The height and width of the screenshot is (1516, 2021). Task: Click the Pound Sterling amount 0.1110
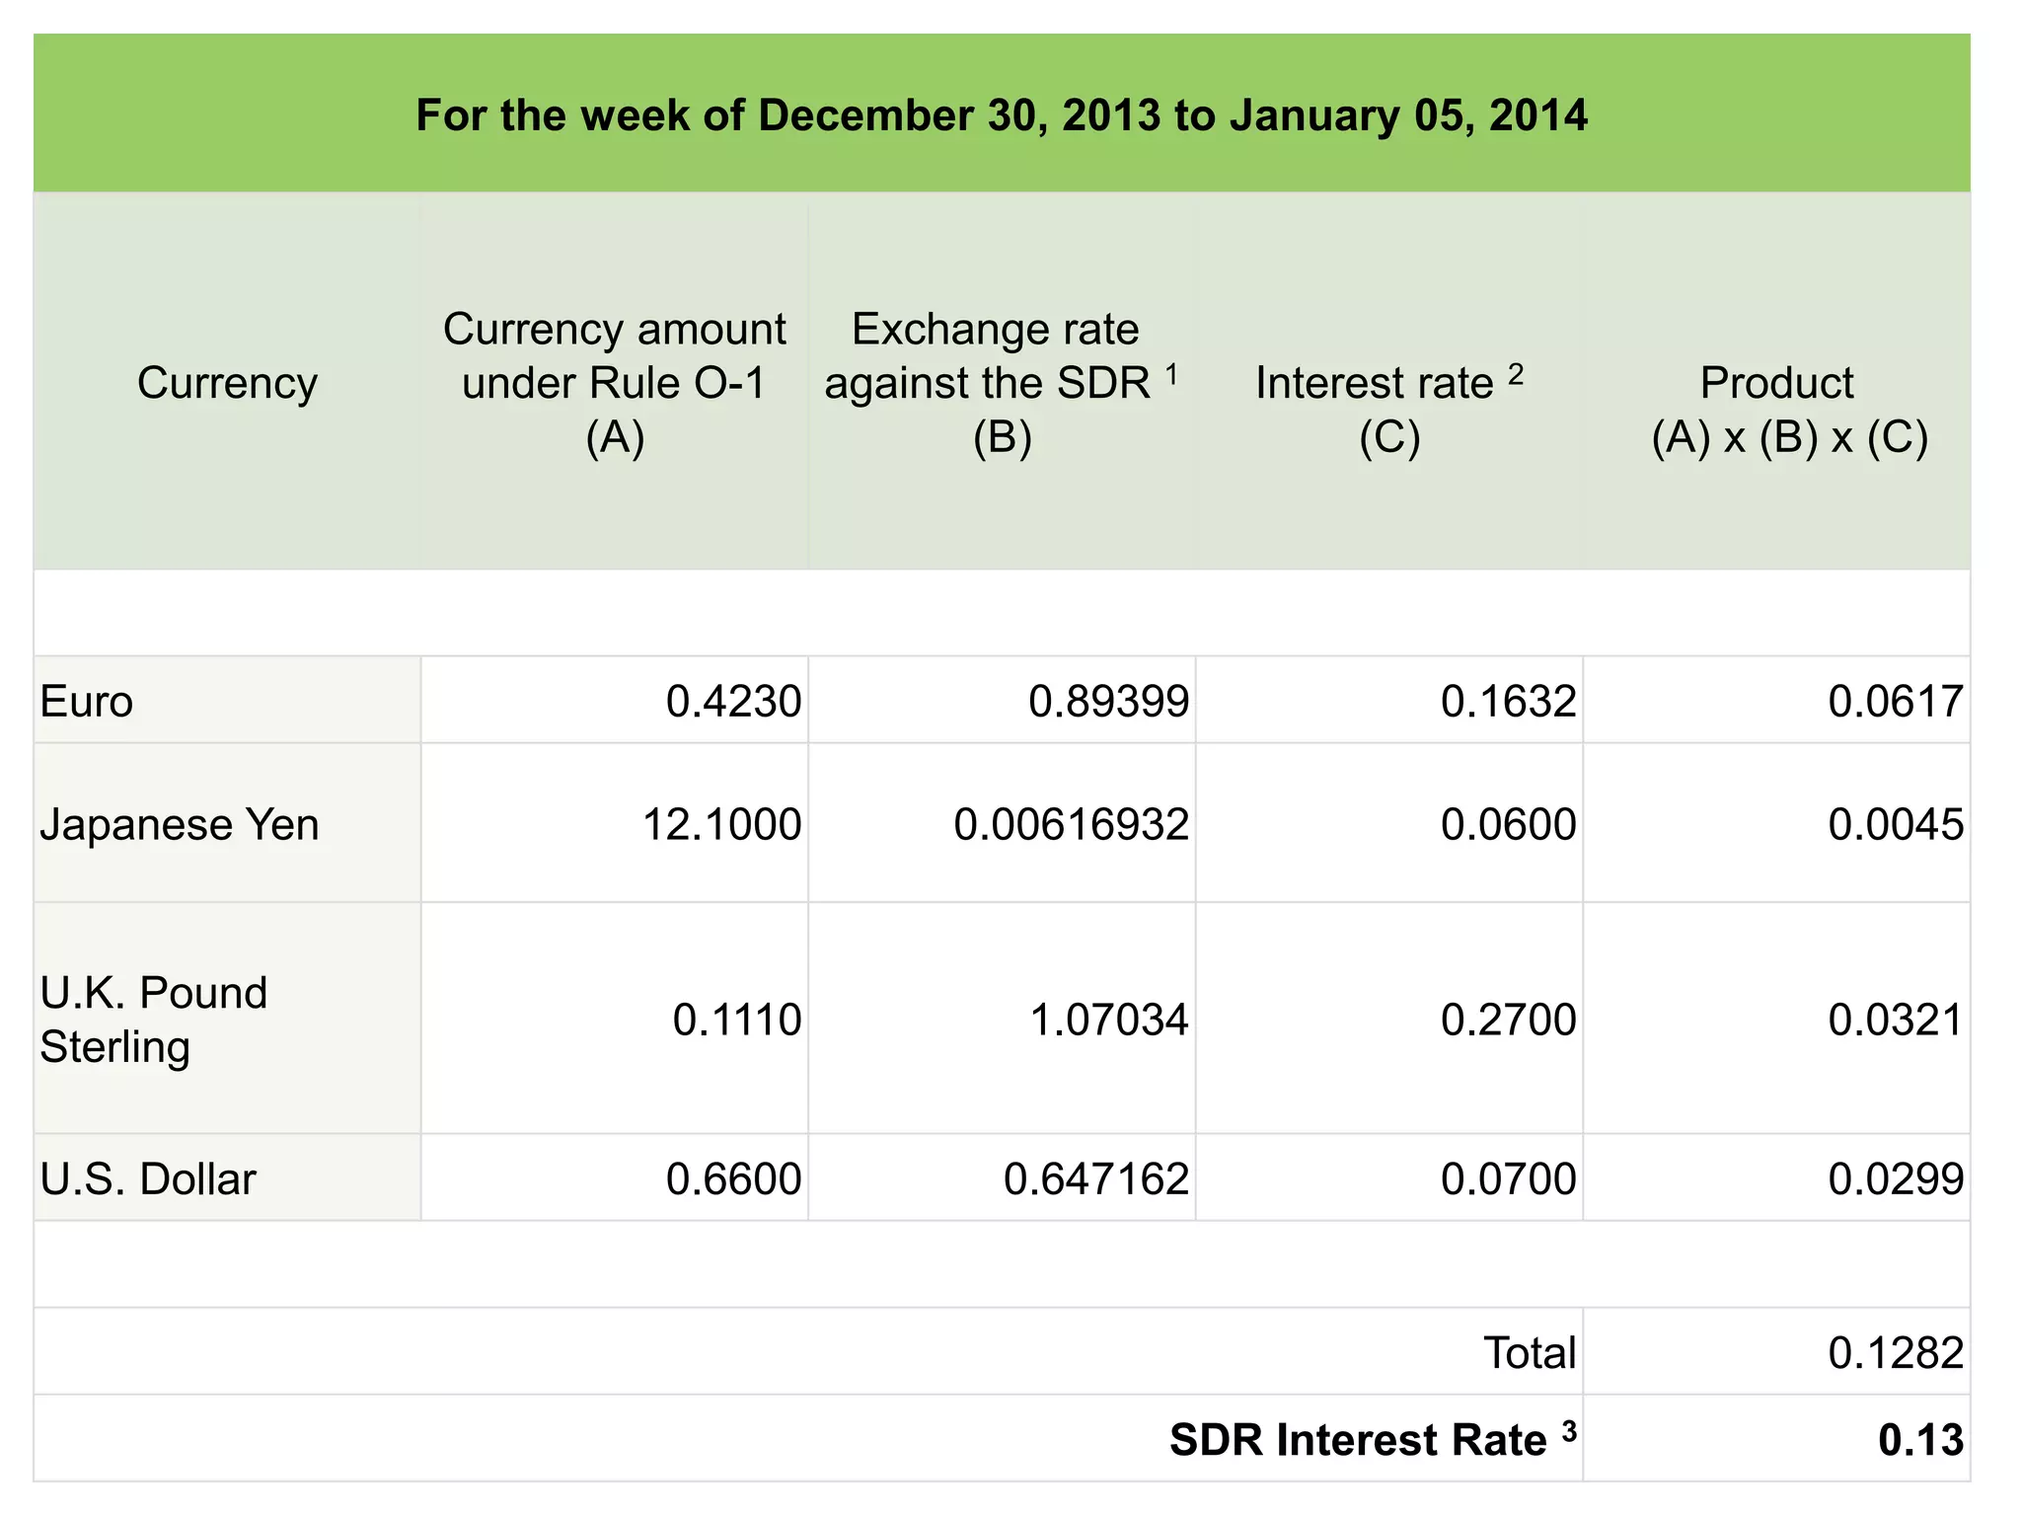737,1020
